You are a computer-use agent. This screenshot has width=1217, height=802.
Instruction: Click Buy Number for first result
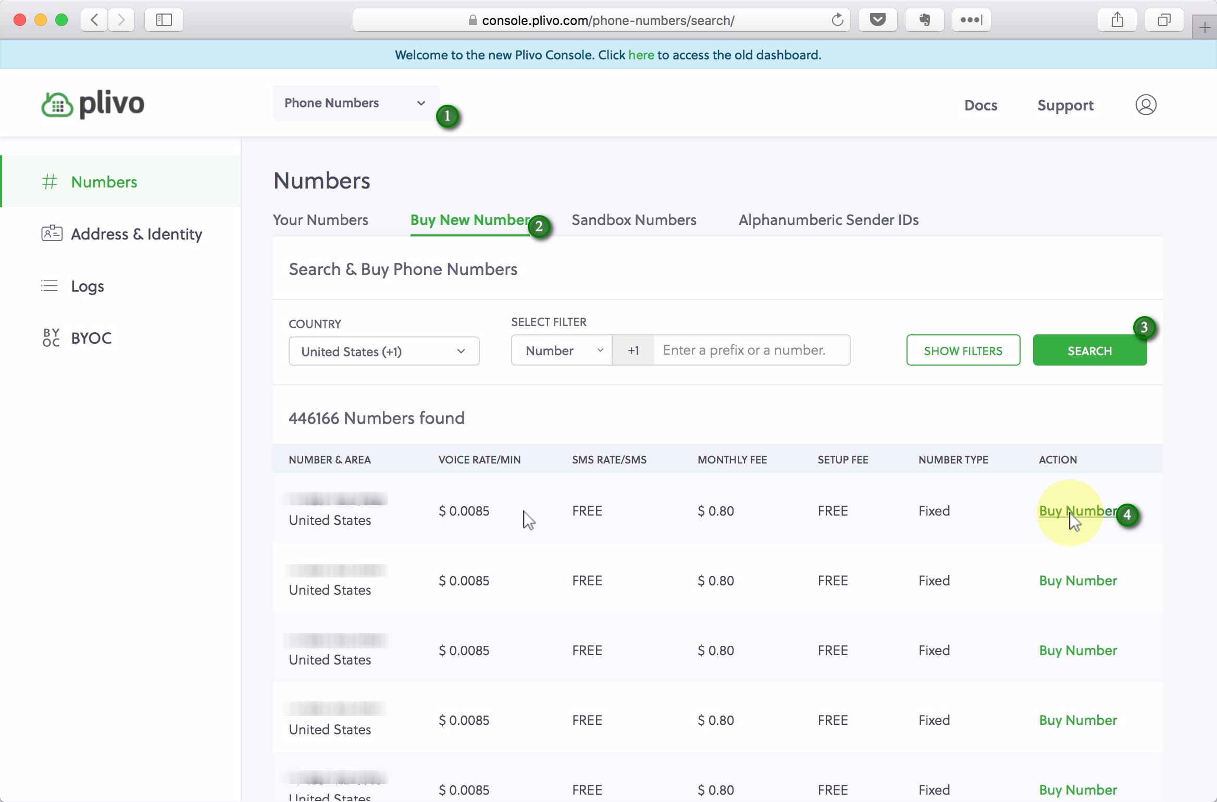1078,511
